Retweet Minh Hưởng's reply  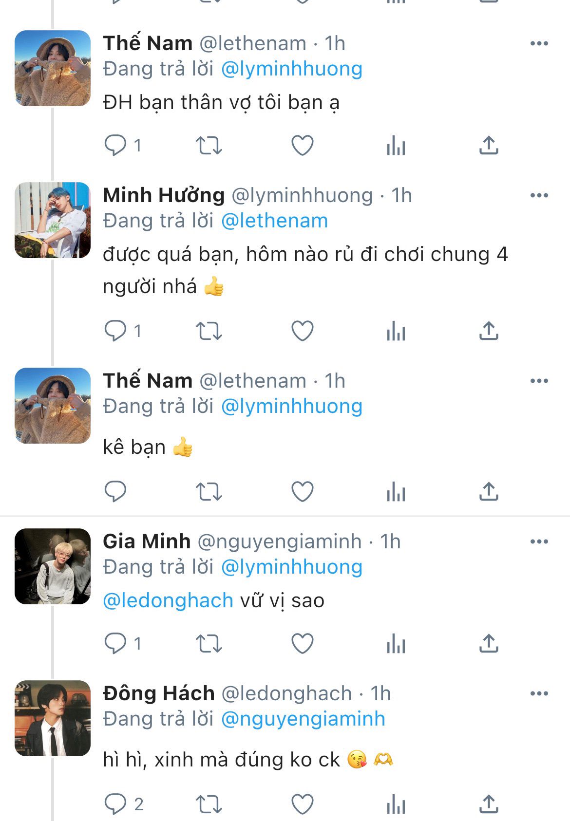point(209,331)
